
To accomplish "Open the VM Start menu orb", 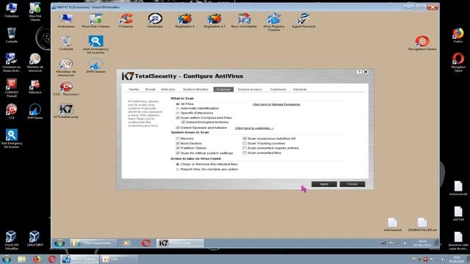I will tap(59, 243).
